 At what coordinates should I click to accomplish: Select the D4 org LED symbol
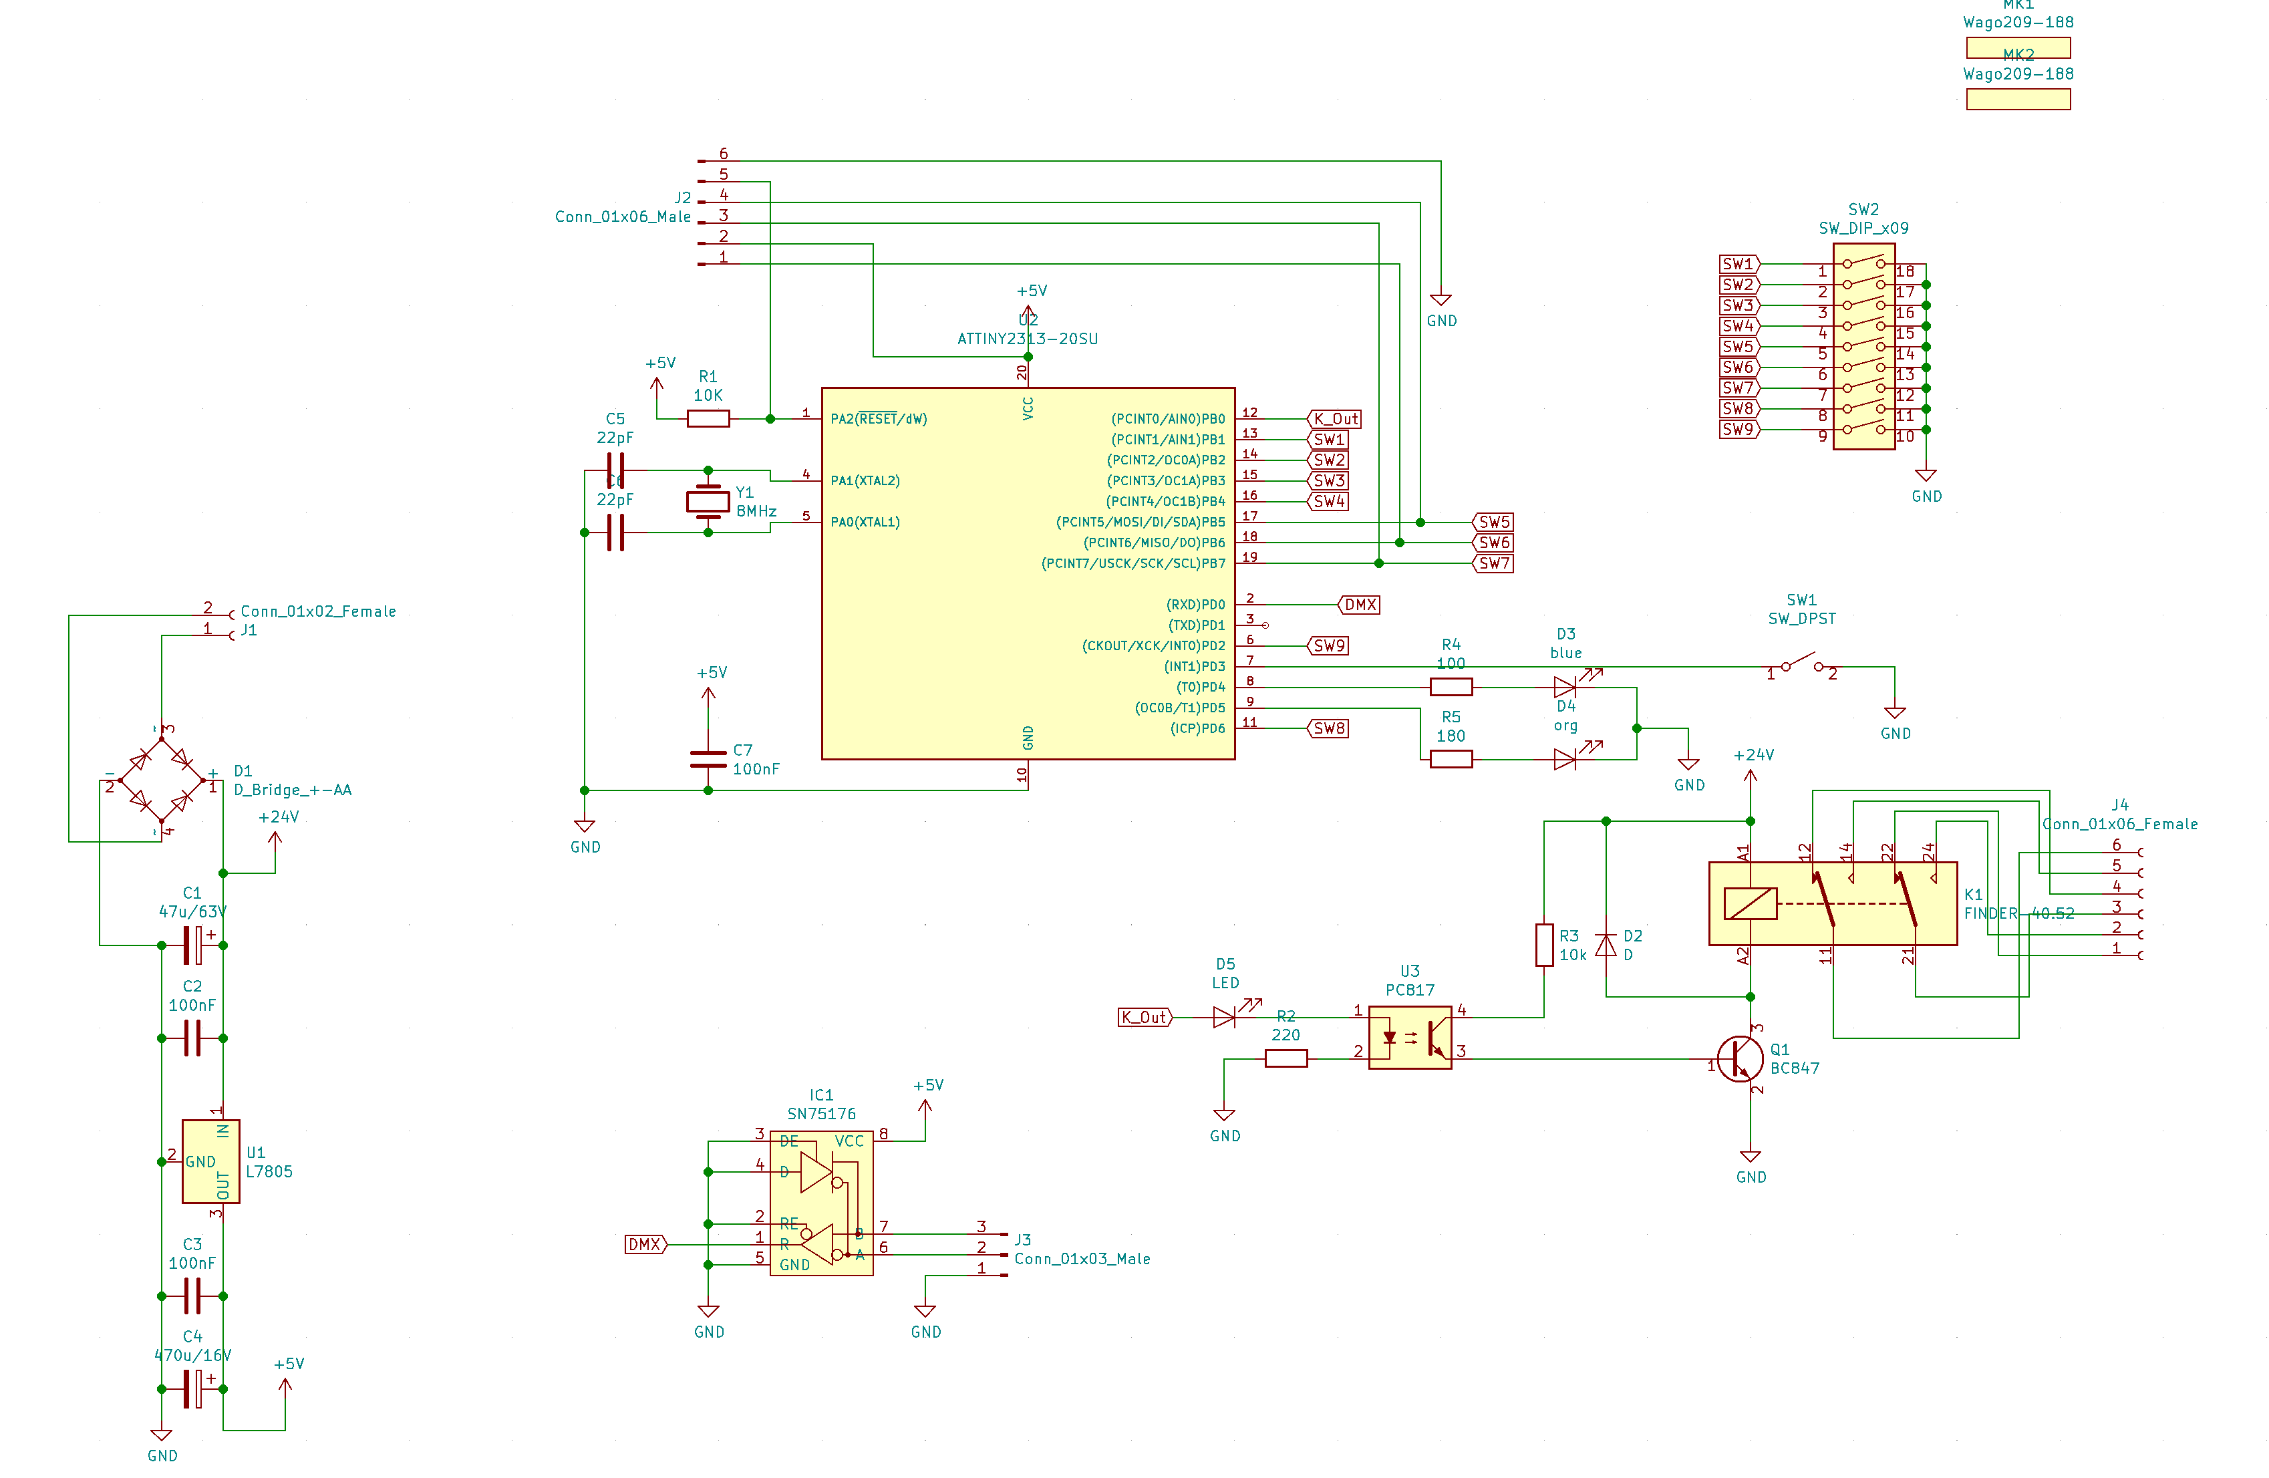pos(1565,759)
